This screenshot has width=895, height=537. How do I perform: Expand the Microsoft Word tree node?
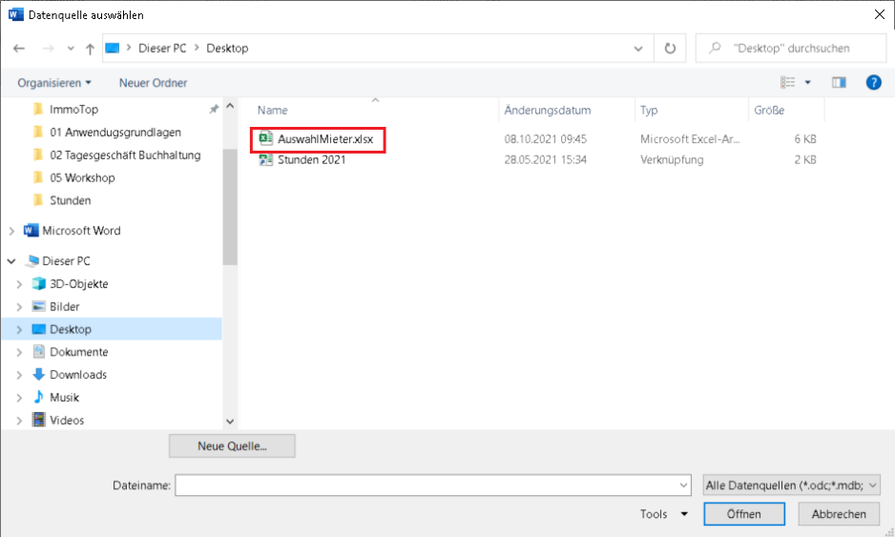point(11,231)
